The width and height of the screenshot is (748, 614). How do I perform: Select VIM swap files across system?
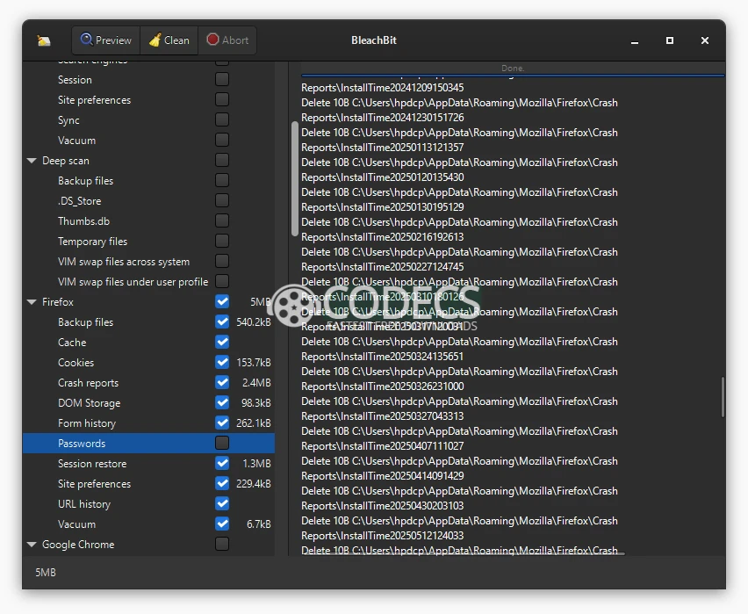[x=124, y=262]
